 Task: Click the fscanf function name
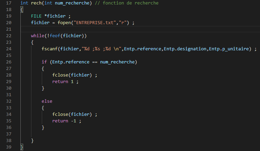pos(49,49)
